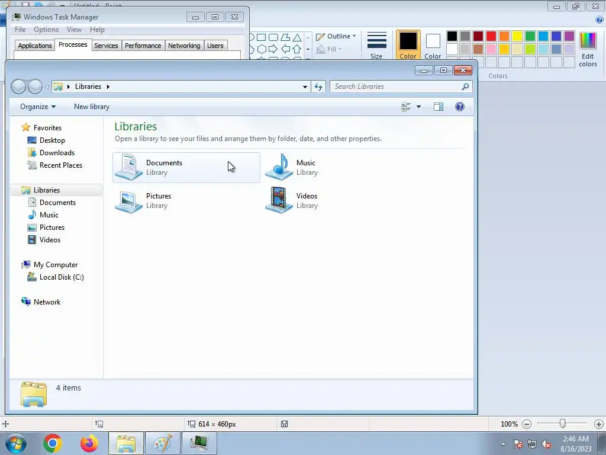The image size is (606, 455).
Task: Open the Action Center flag tray icon
Action: 518,444
